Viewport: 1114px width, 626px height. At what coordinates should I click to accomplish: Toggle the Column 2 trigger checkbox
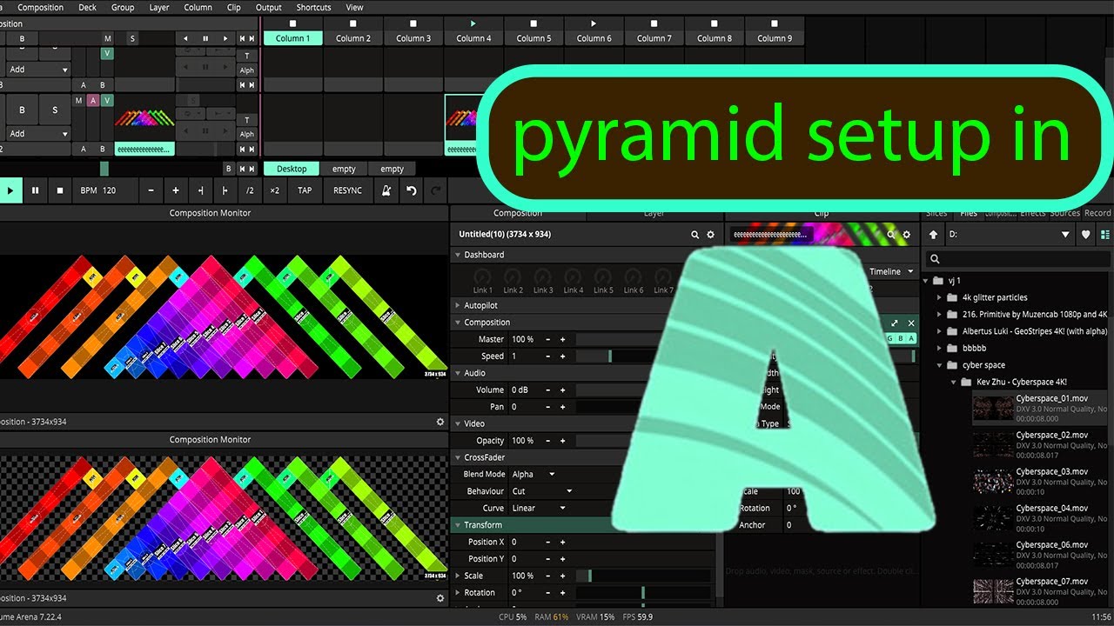point(353,23)
